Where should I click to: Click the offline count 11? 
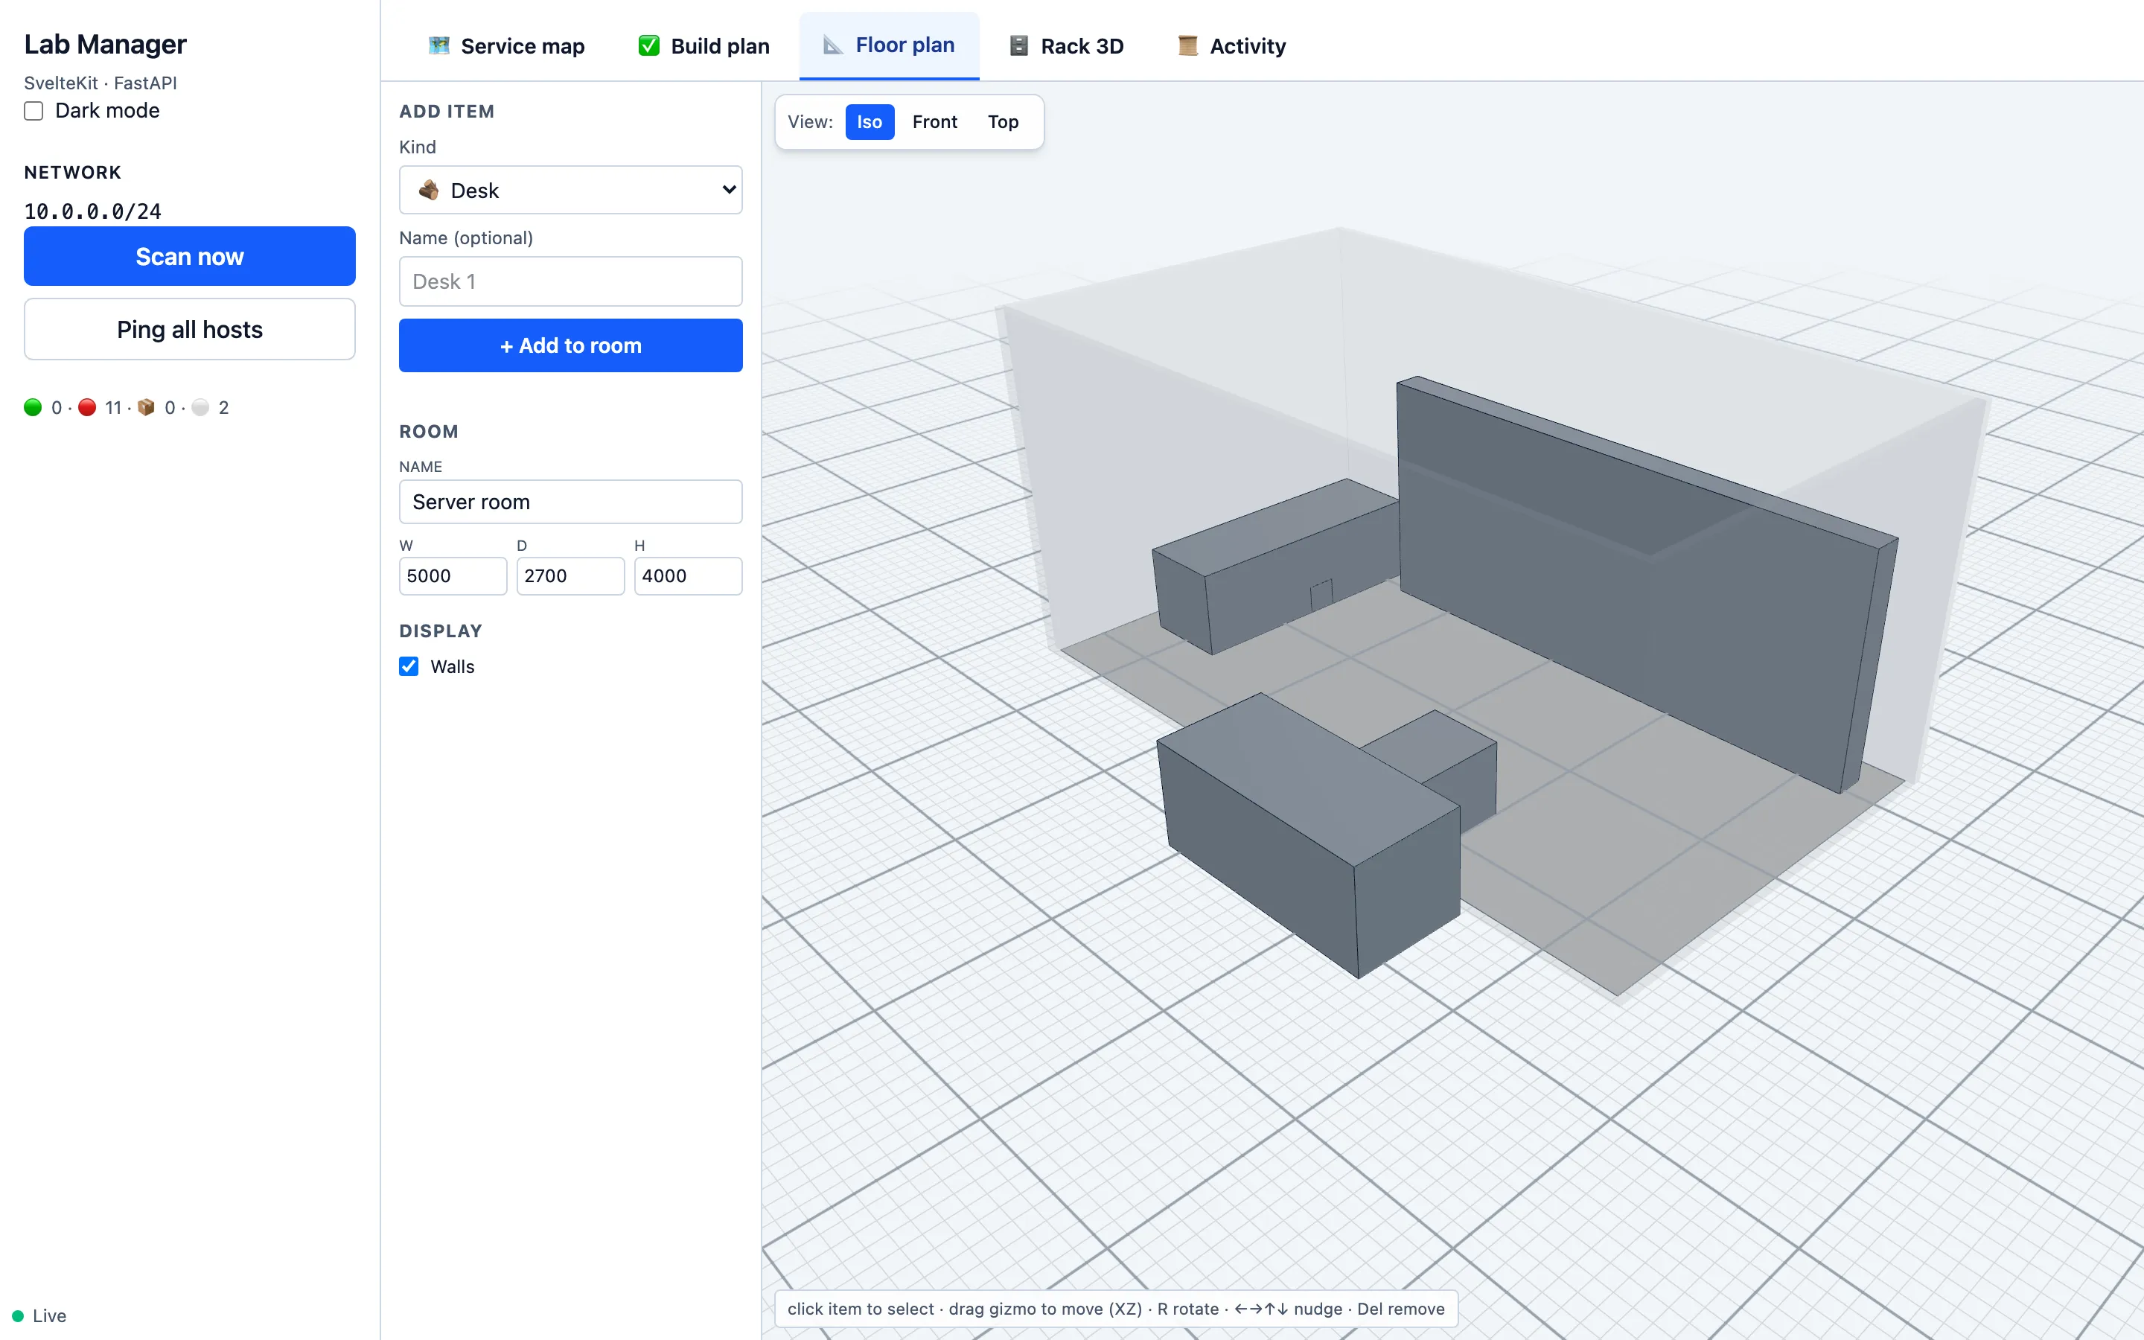coord(113,408)
